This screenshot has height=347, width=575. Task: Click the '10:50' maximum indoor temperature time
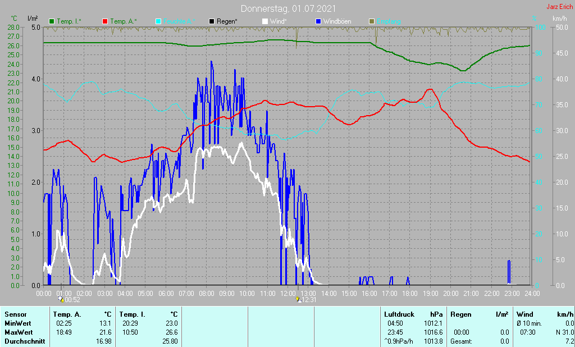[130, 332]
